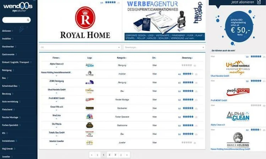The height and width of the screenshot is (159, 266).
Task: Go to last page of pagination
Action: (127, 155)
